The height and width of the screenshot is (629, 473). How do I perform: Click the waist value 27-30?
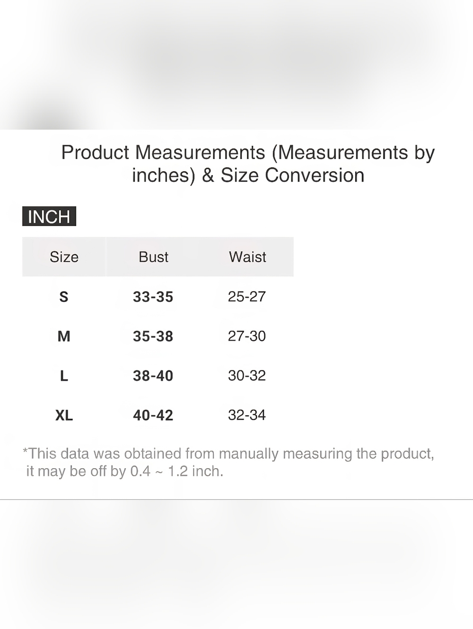pyautogui.click(x=247, y=336)
